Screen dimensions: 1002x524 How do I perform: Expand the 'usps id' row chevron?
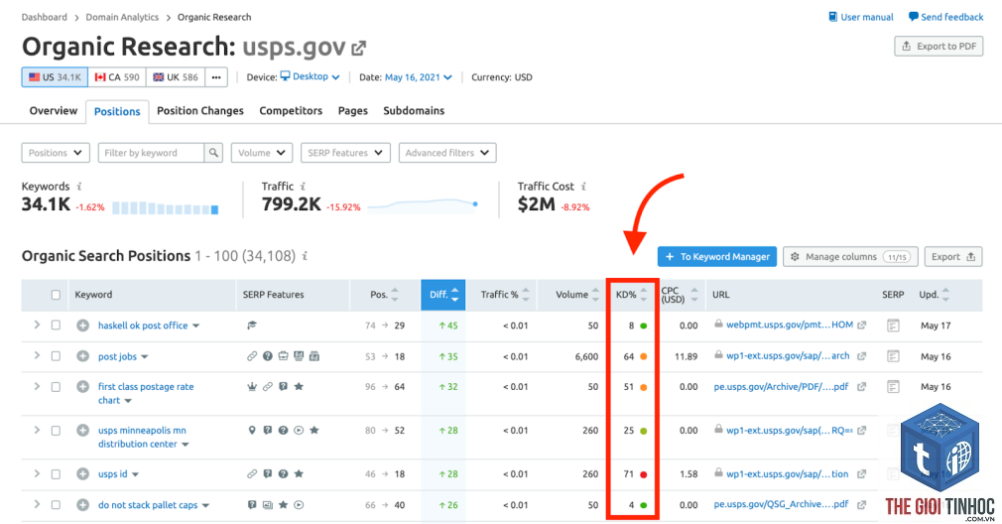click(37, 473)
